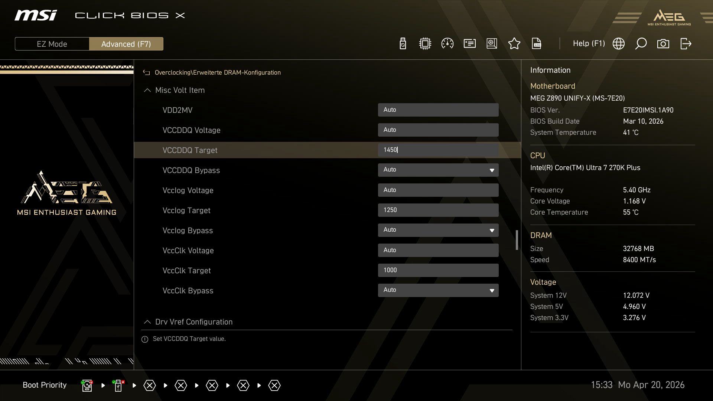Image resolution: width=713 pixels, height=401 pixels.
Task: Collapse the Misc Volt Item section
Action: point(147,90)
